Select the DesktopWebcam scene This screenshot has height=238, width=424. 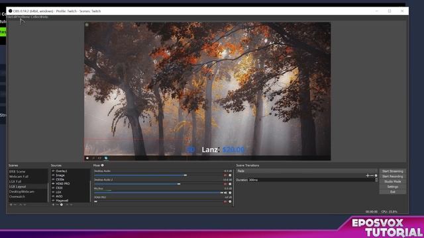tap(22, 192)
